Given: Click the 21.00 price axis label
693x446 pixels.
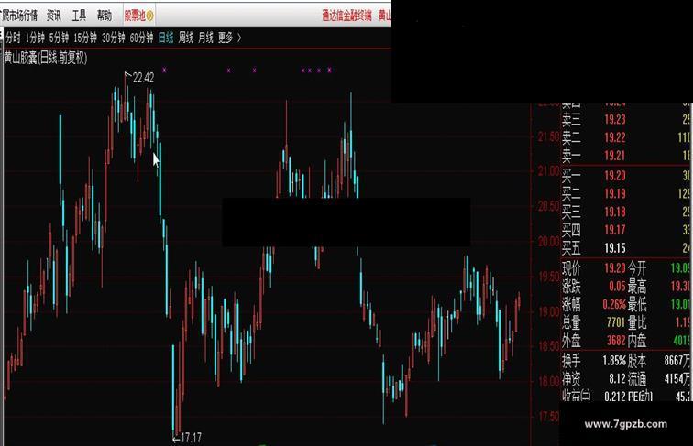Looking at the screenshot, I should click(548, 172).
